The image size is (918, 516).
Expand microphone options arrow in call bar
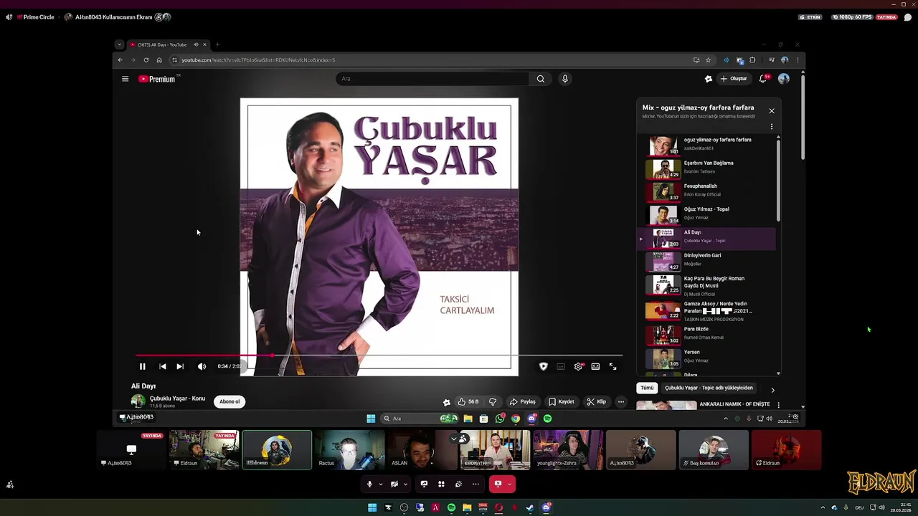[381, 484]
